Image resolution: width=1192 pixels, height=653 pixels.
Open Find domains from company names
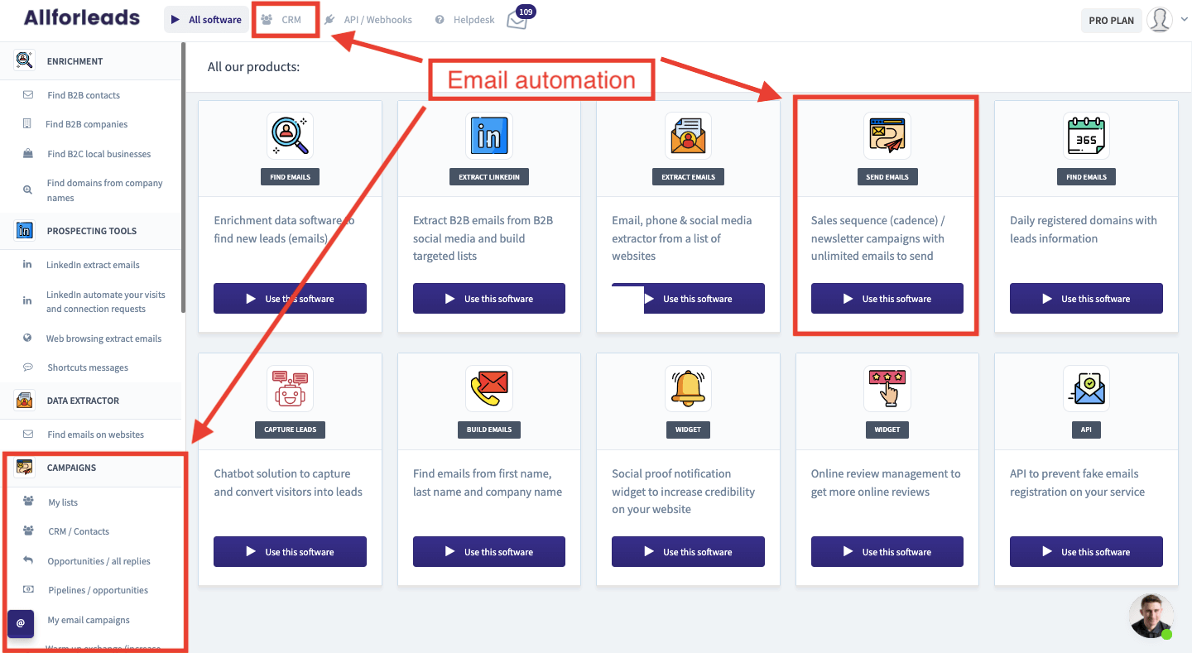click(x=105, y=190)
